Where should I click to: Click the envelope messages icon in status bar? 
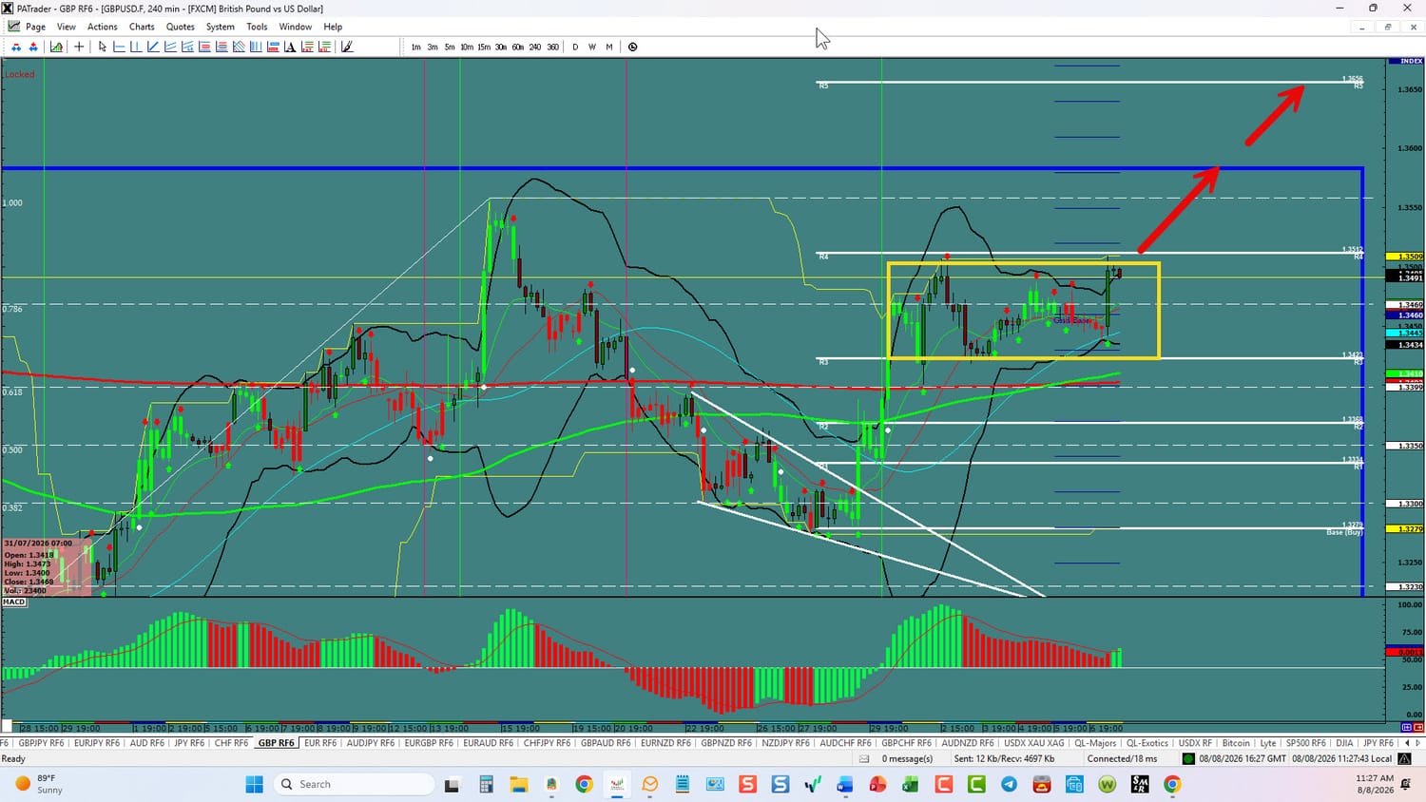(x=864, y=758)
